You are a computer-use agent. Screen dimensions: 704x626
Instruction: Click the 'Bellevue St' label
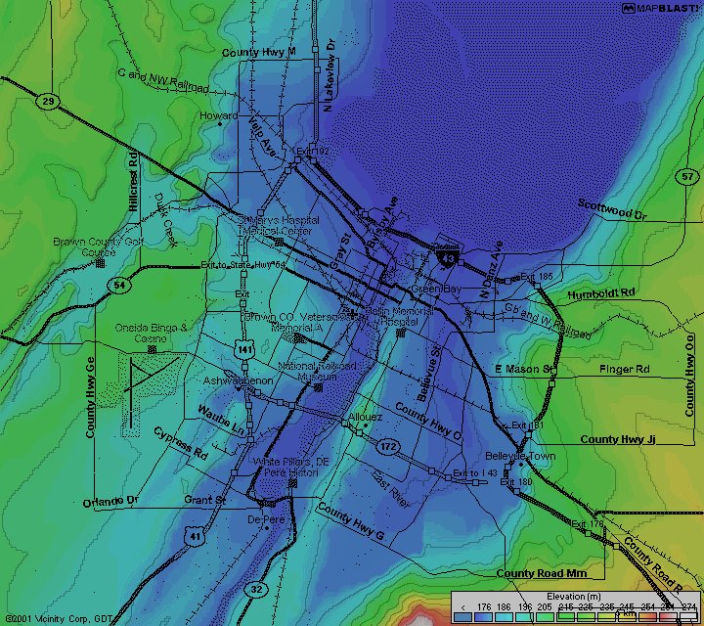(429, 373)
